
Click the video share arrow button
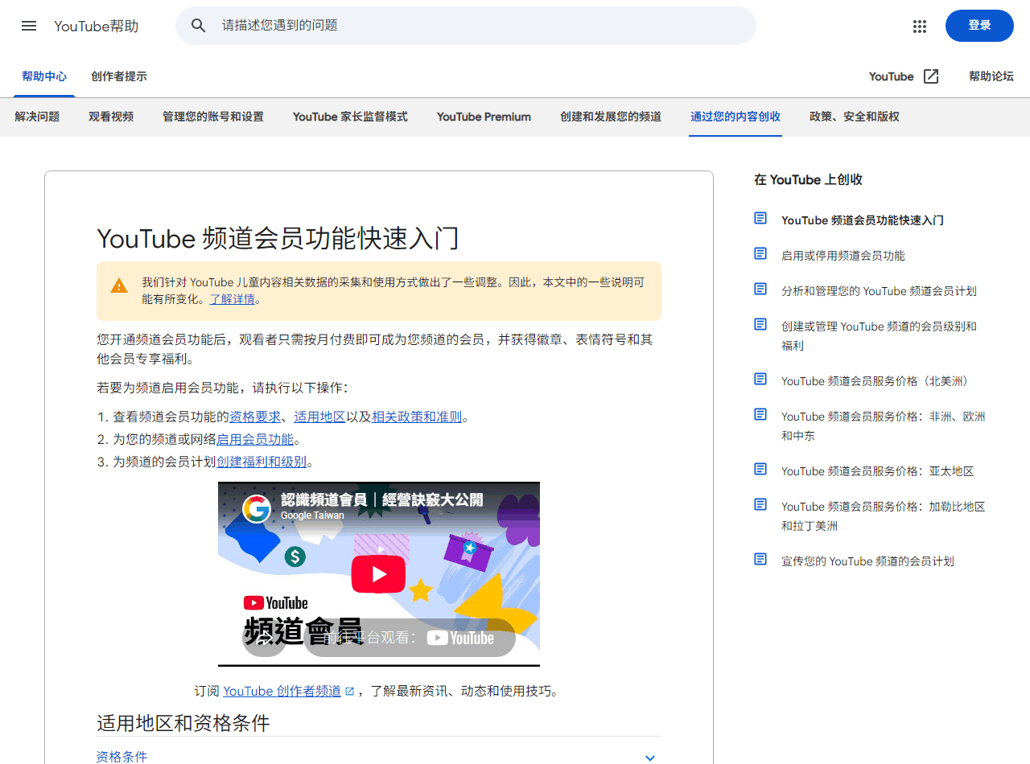click(x=264, y=638)
